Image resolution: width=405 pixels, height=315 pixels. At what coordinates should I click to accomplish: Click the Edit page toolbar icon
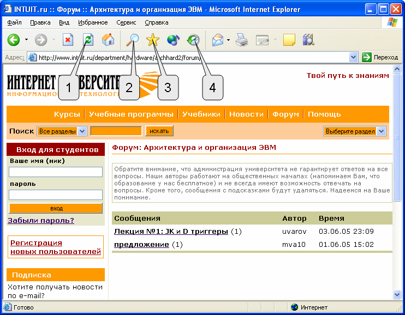262,40
